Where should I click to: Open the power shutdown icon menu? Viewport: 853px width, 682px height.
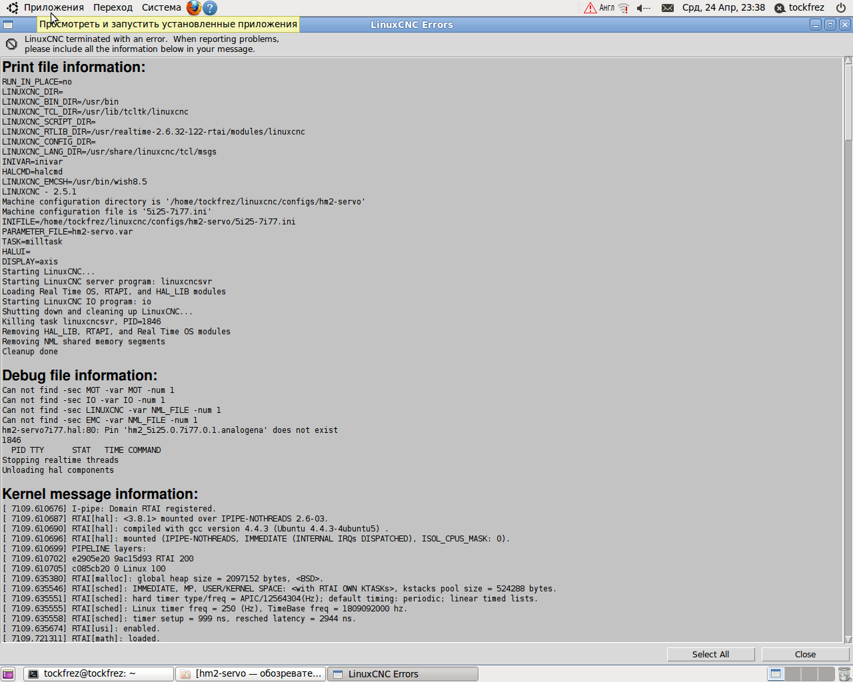[841, 8]
